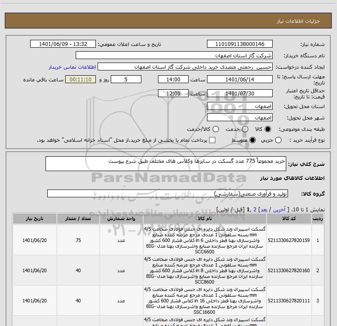Click the response deadline time 14:00
This screenshot has height=326, width=337.
click(x=173, y=79)
